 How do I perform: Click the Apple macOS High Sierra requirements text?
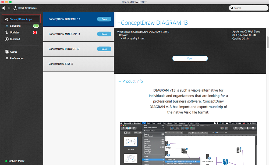coord(246,35)
